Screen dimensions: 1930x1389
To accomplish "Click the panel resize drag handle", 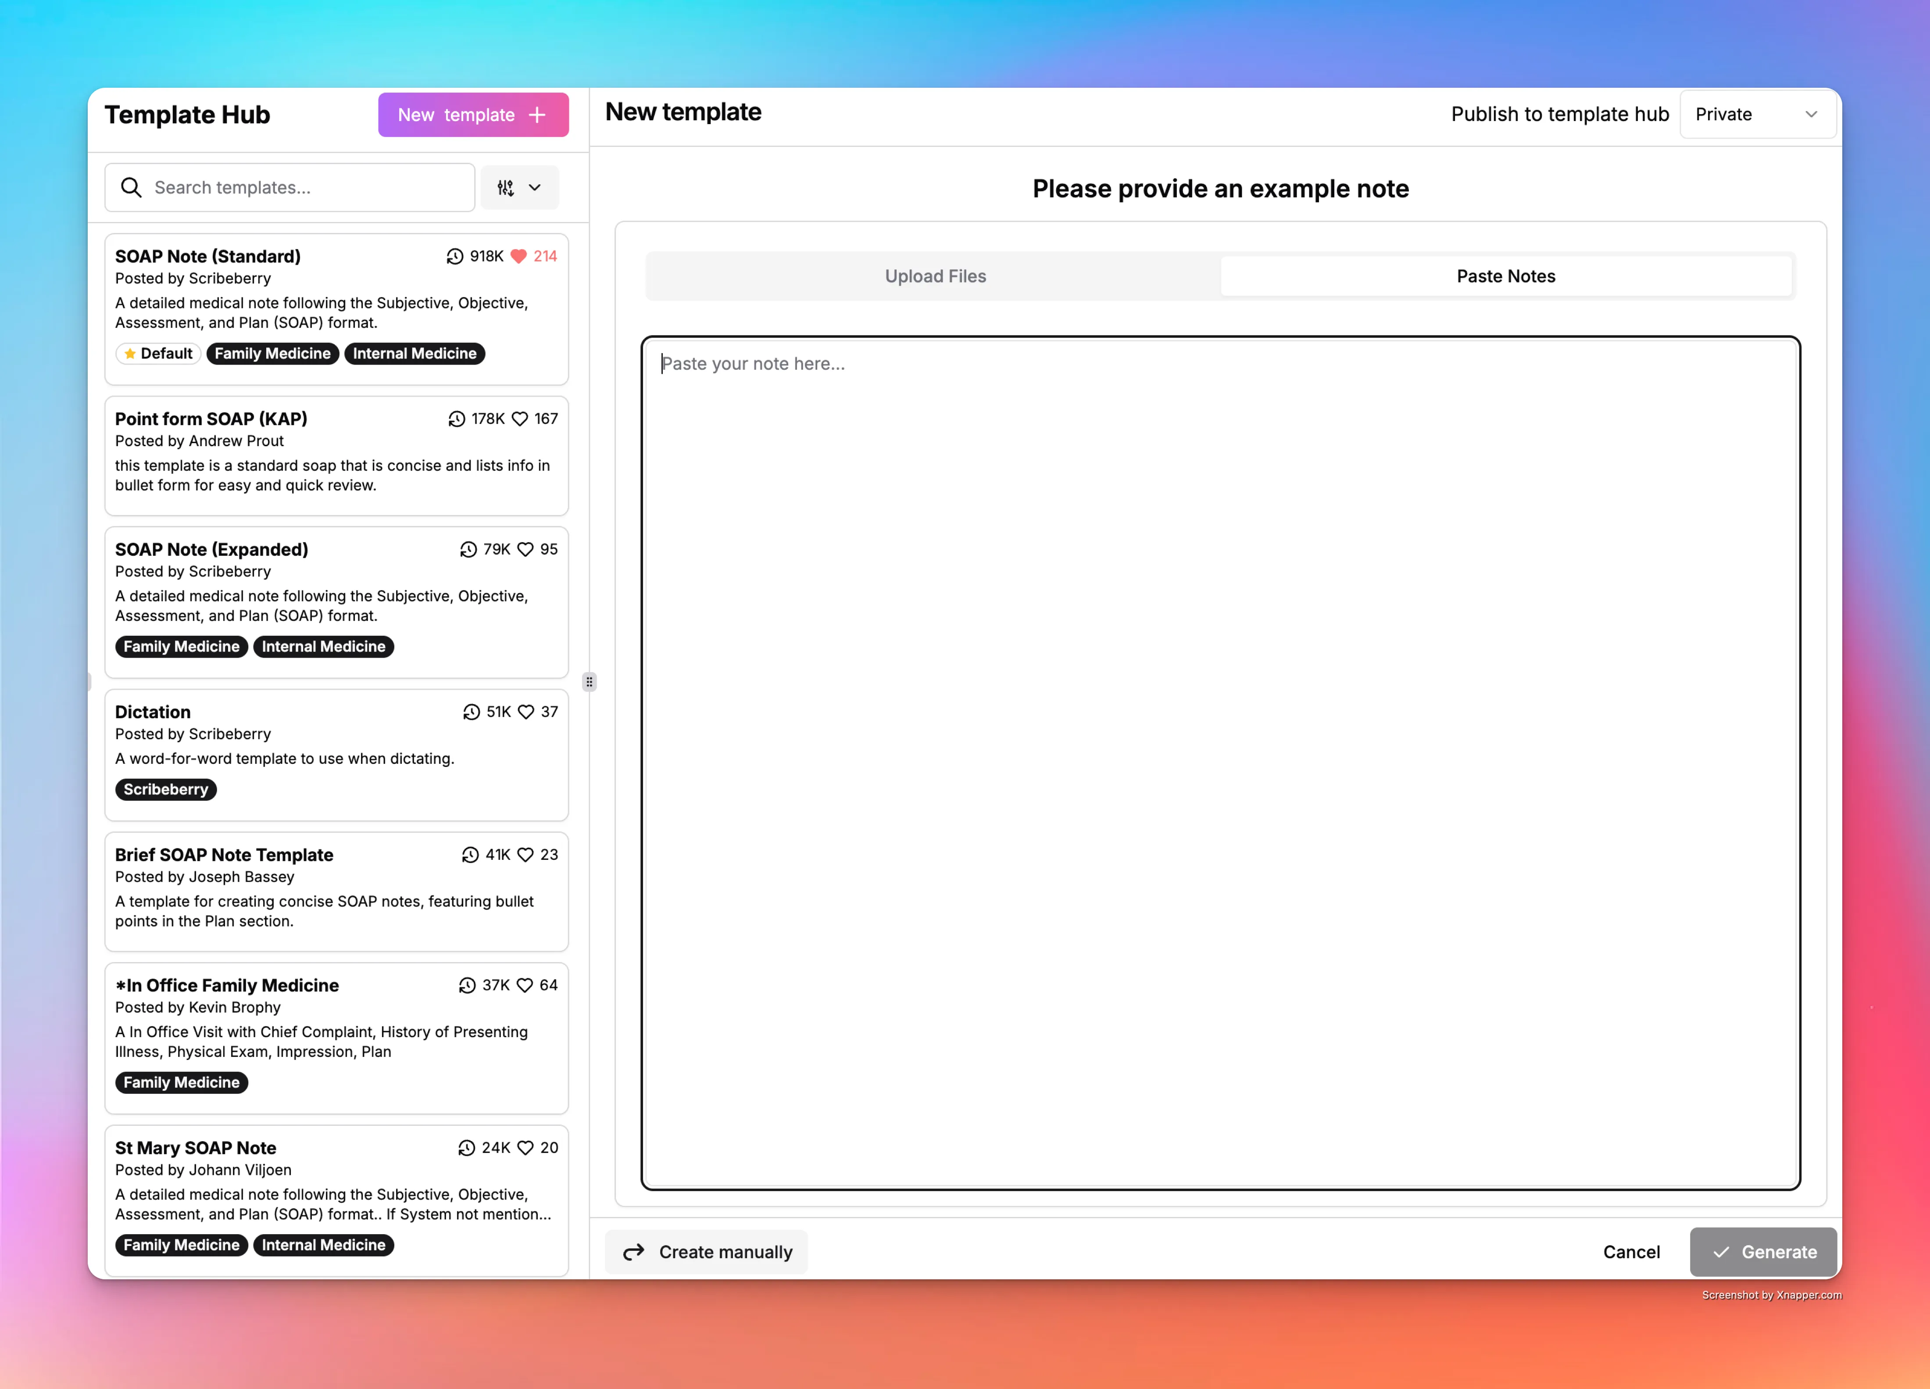I will tap(589, 682).
